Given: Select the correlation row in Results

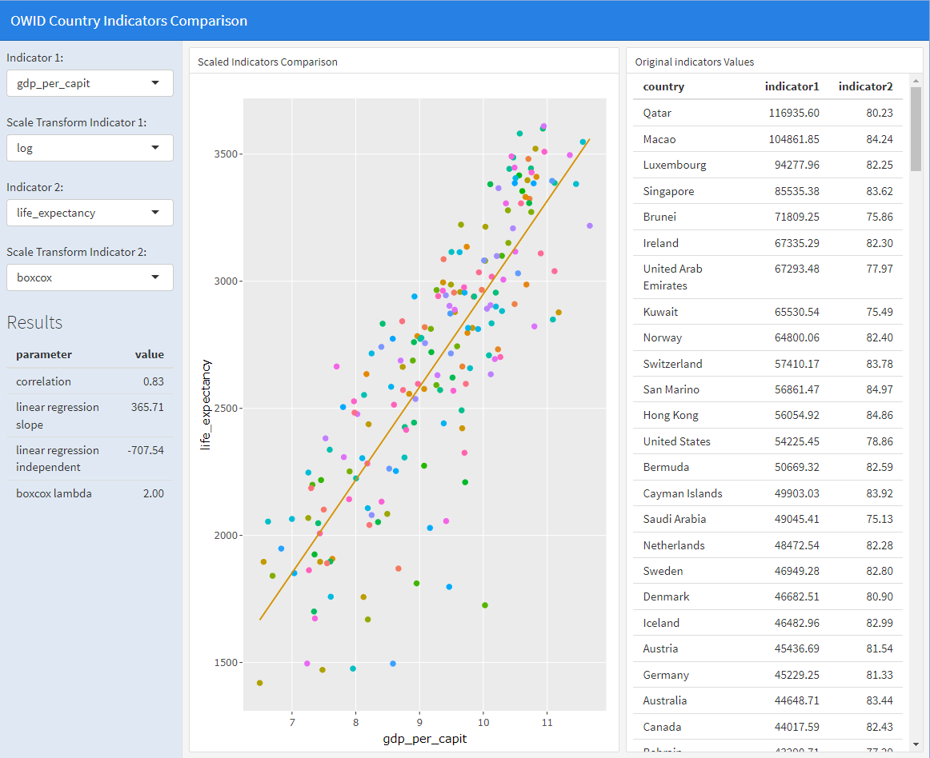Looking at the screenshot, I should pyautogui.click(x=90, y=381).
